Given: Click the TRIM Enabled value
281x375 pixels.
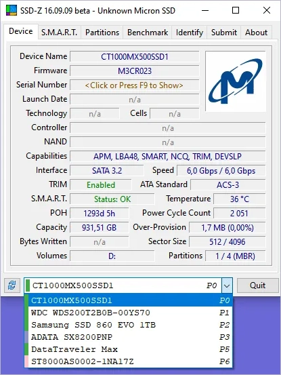Looking at the screenshot, I should pyautogui.click(x=101, y=185).
